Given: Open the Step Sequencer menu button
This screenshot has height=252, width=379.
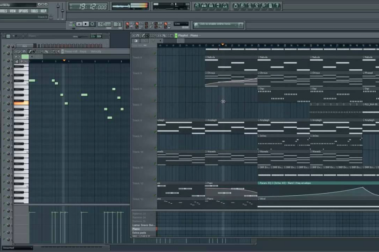Looking at the screenshot, I should (x=4, y=36).
